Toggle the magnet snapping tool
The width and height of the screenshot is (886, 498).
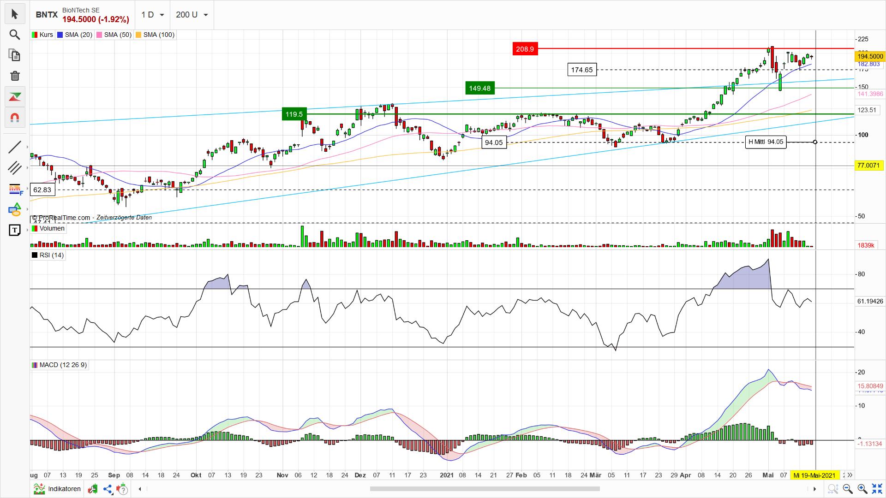point(15,118)
